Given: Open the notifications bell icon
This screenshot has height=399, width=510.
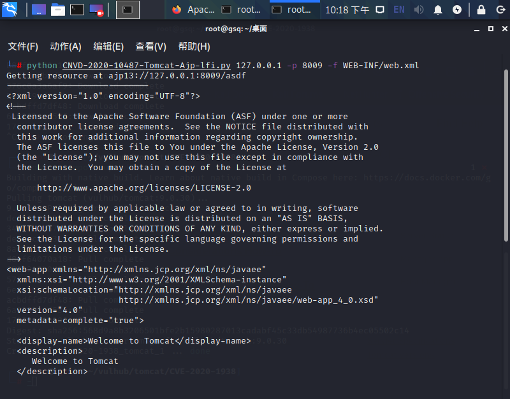Looking at the screenshot, I should point(438,10).
